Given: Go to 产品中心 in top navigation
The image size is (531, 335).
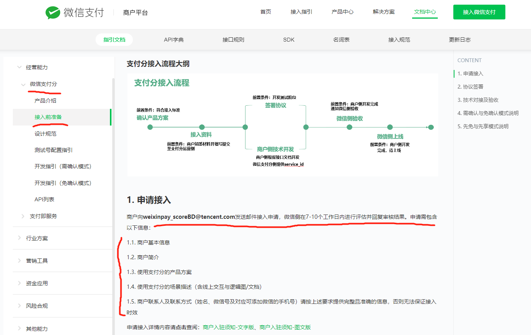Looking at the screenshot, I should point(343,12).
